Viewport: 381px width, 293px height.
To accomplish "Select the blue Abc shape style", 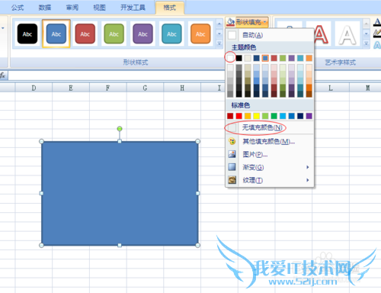I will [56, 34].
